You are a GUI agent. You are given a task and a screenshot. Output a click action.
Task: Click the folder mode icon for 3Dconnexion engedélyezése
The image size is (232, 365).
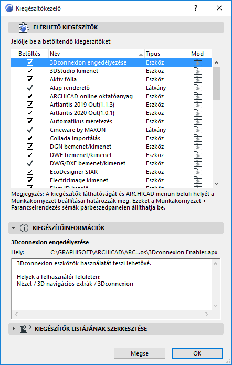pyautogui.click(x=197, y=62)
